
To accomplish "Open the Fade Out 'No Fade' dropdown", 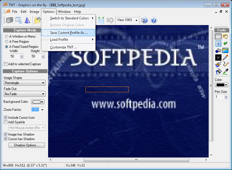I will (x=24, y=94).
